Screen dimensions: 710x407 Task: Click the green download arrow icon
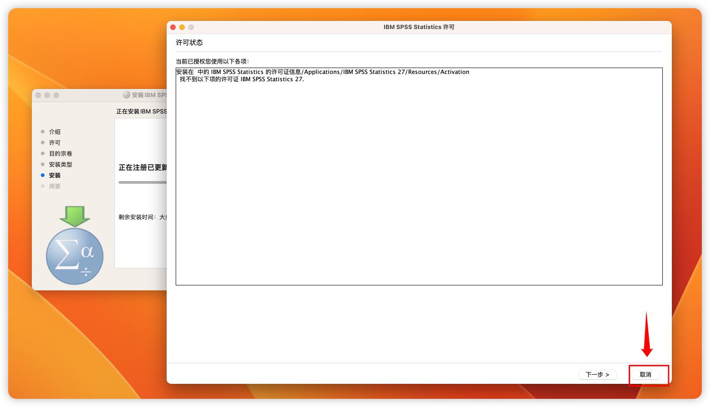pyautogui.click(x=75, y=216)
